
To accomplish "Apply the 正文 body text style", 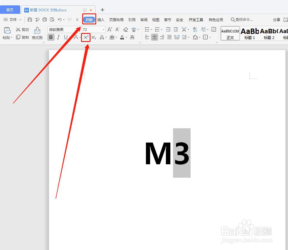I will tap(230, 33).
